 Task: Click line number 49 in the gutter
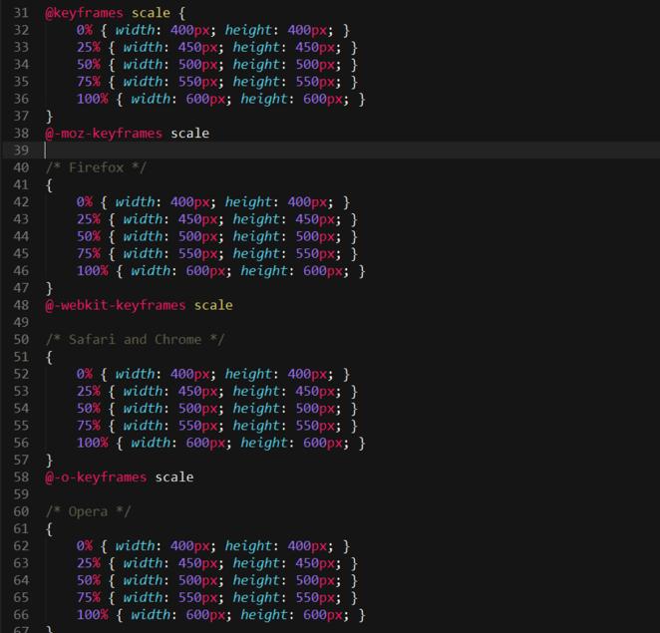[21, 322]
